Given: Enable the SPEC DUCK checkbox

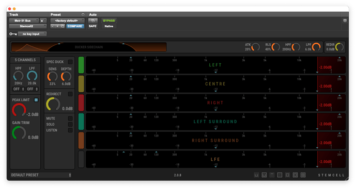Looking at the screenshot, I should click(x=70, y=62).
